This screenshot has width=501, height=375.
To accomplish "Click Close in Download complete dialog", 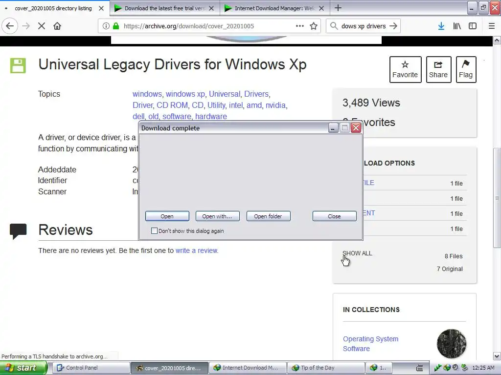I will click(x=334, y=216).
